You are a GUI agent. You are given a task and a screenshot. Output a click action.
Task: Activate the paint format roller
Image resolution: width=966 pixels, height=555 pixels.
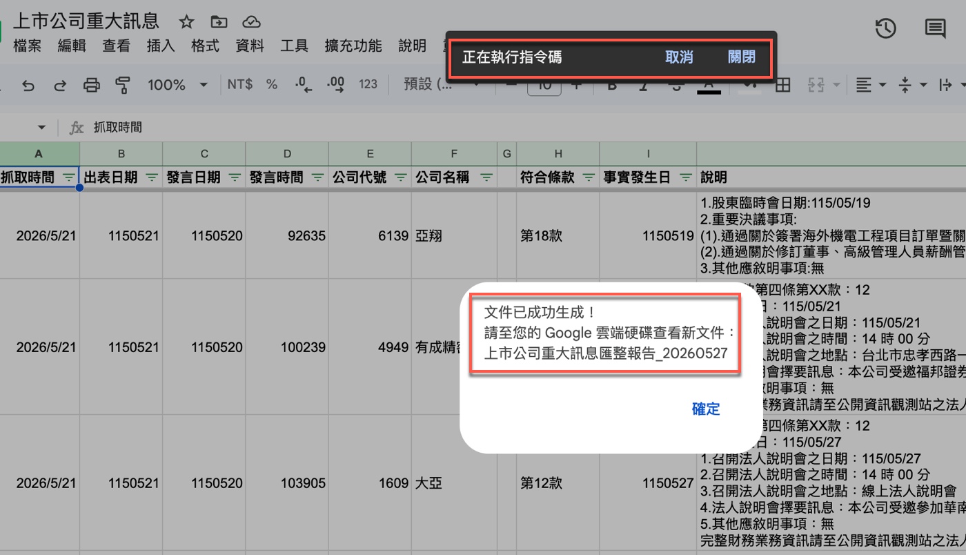(123, 85)
